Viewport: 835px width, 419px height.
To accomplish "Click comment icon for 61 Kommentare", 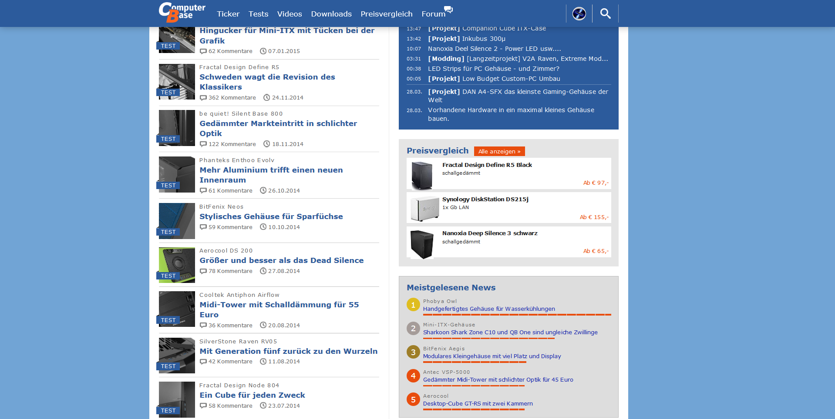I will (203, 191).
